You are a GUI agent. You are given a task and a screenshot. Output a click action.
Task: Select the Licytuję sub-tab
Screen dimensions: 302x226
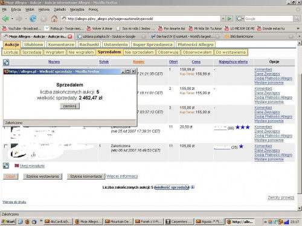[x=11, y=52]
